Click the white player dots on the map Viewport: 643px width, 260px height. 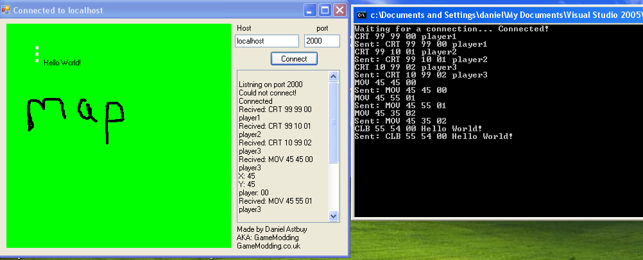click(37, 54)
